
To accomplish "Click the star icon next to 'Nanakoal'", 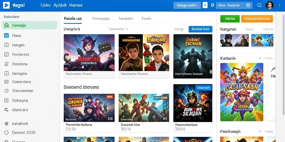I will pyautogui.click(x=6, y=123).
